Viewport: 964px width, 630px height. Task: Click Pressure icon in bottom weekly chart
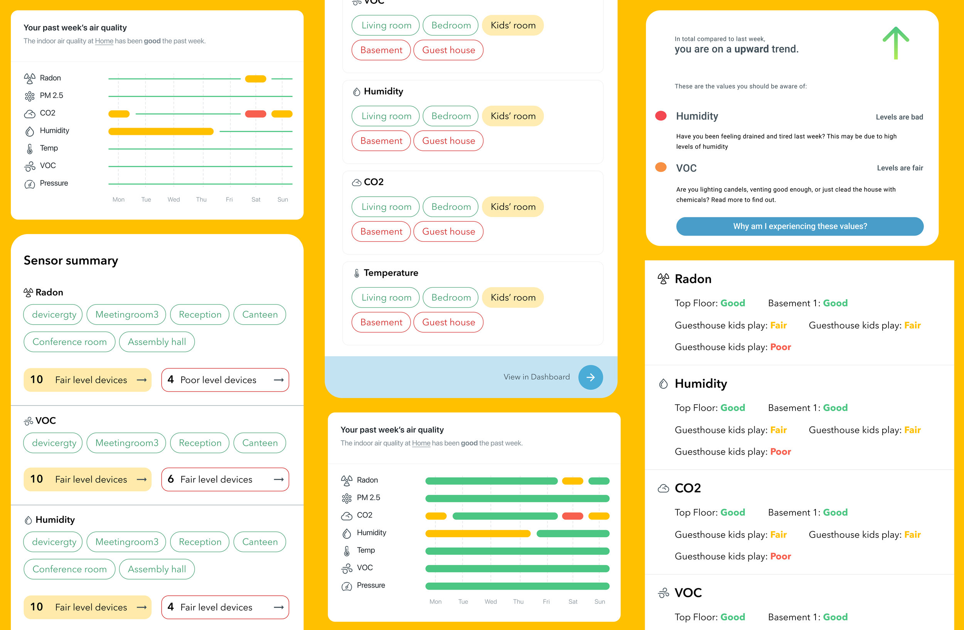click(347, 586)
